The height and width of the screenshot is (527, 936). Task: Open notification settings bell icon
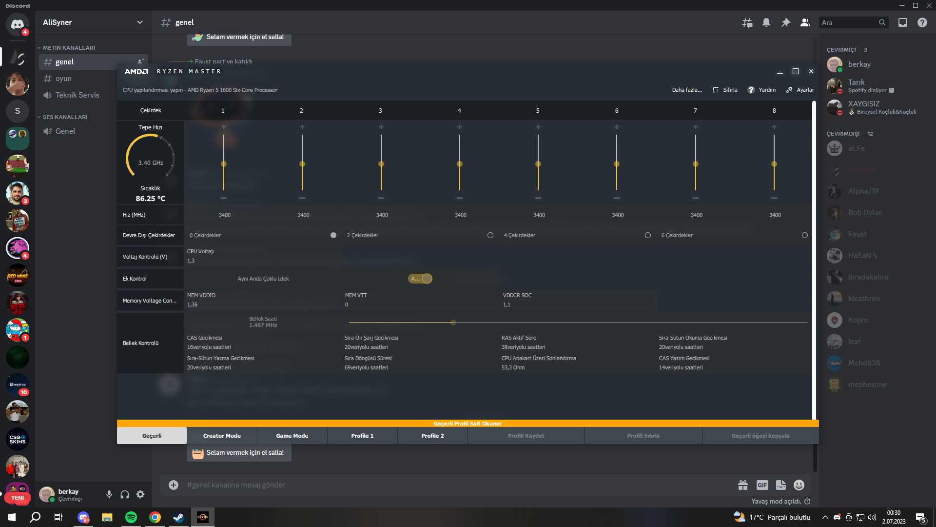coord(766,22)
